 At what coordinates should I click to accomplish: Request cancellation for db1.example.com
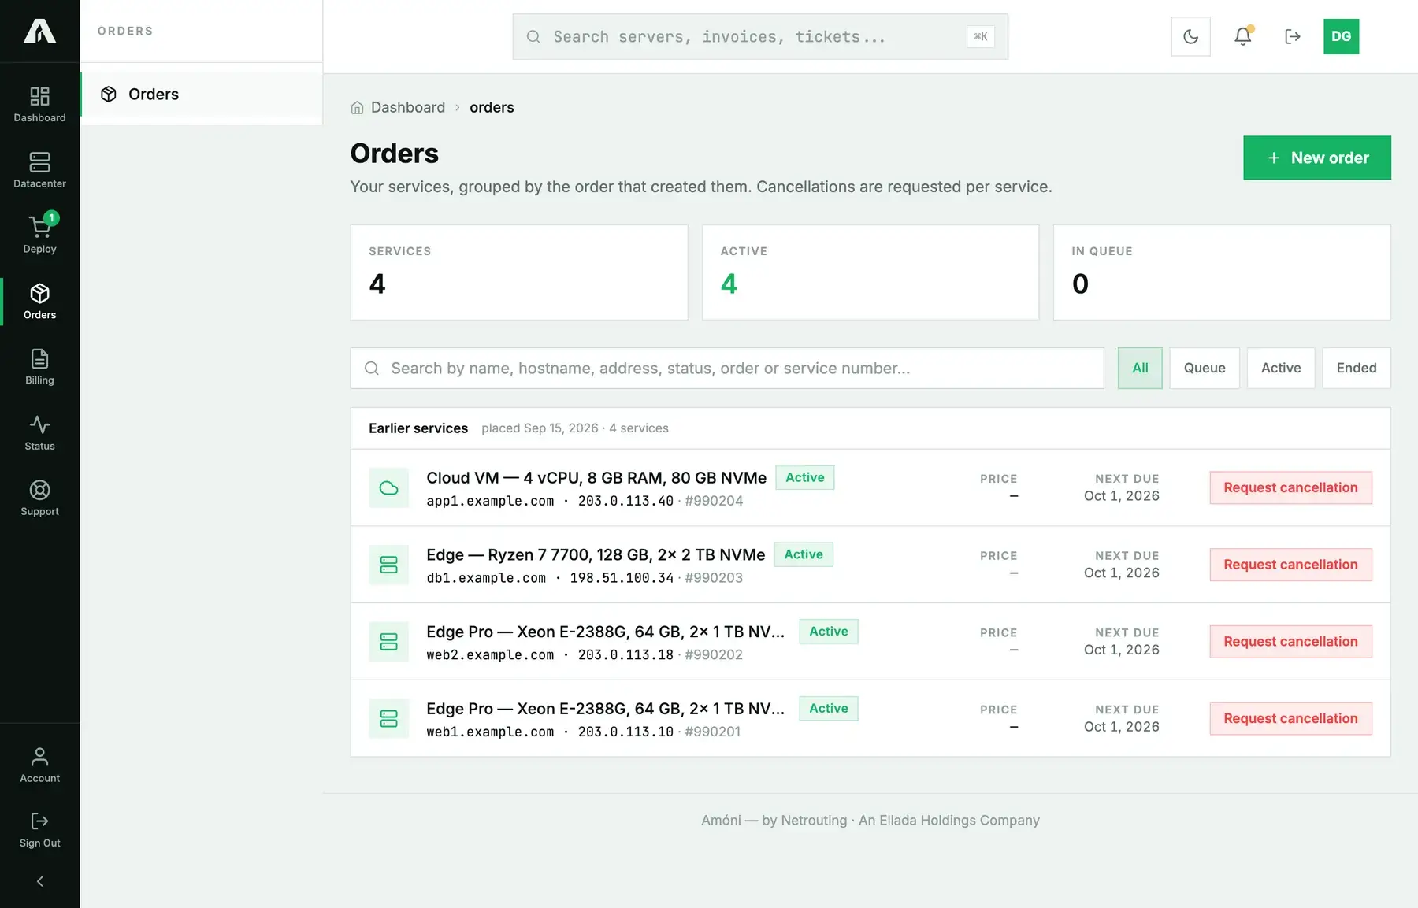click(x=1290, y=565)
